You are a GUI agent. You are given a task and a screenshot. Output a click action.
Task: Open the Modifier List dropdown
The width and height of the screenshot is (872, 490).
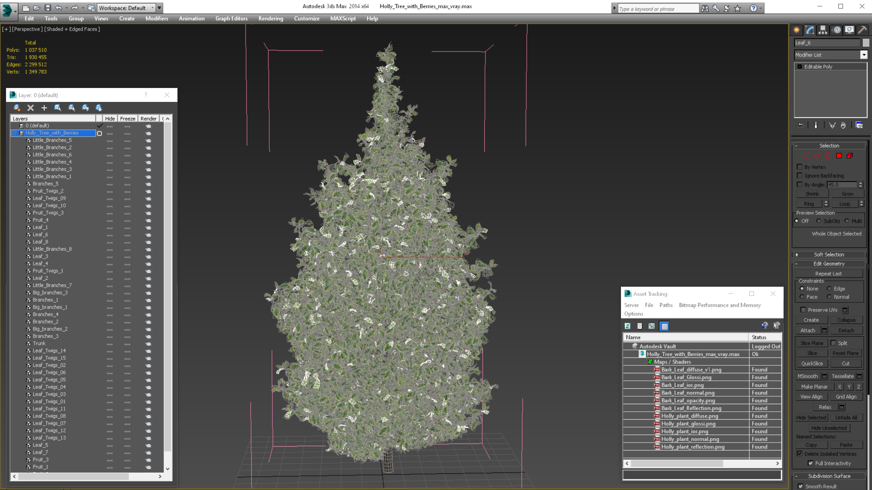click(864, 55)
